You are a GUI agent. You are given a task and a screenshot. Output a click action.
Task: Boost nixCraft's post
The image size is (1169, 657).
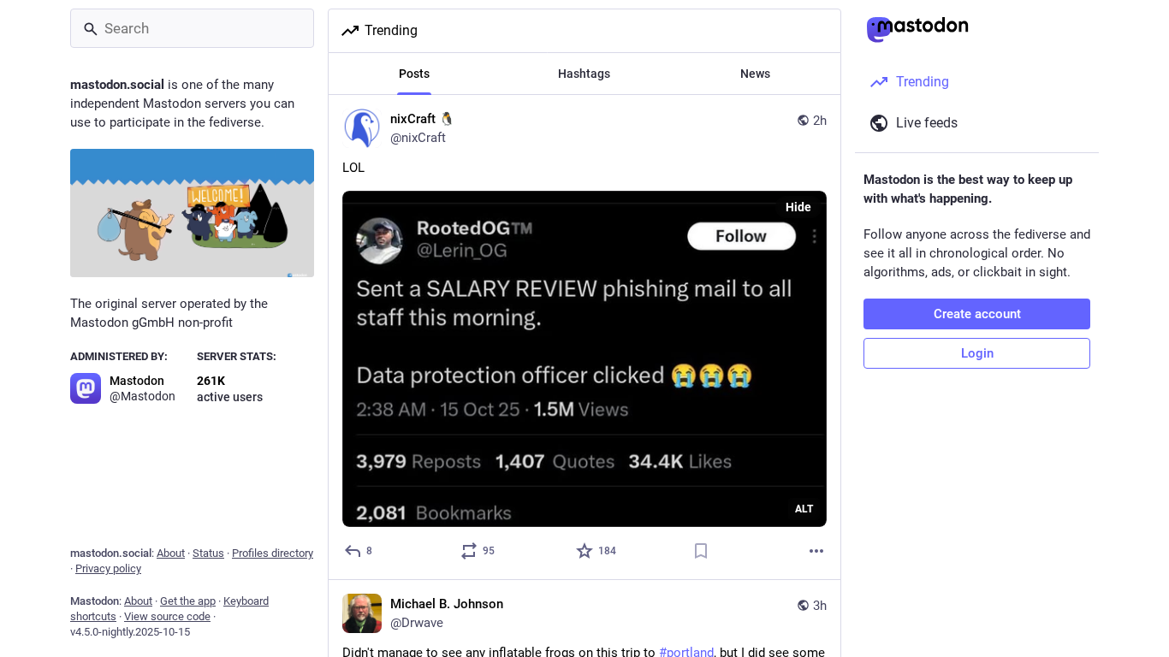tap(468, 551)
